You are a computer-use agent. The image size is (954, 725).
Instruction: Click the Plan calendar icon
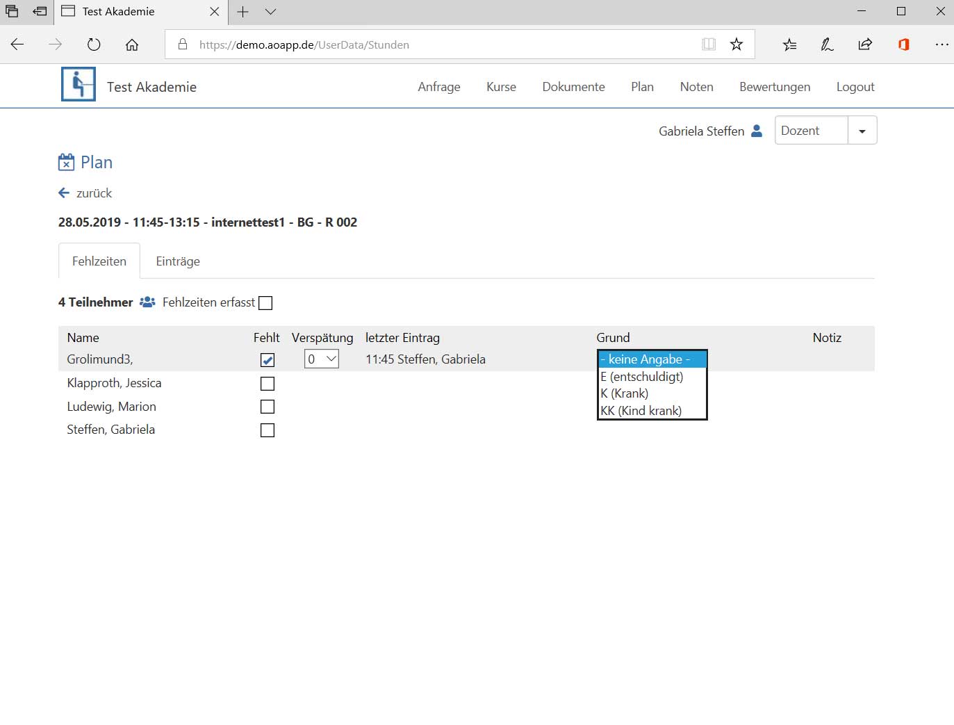point(66,162)
